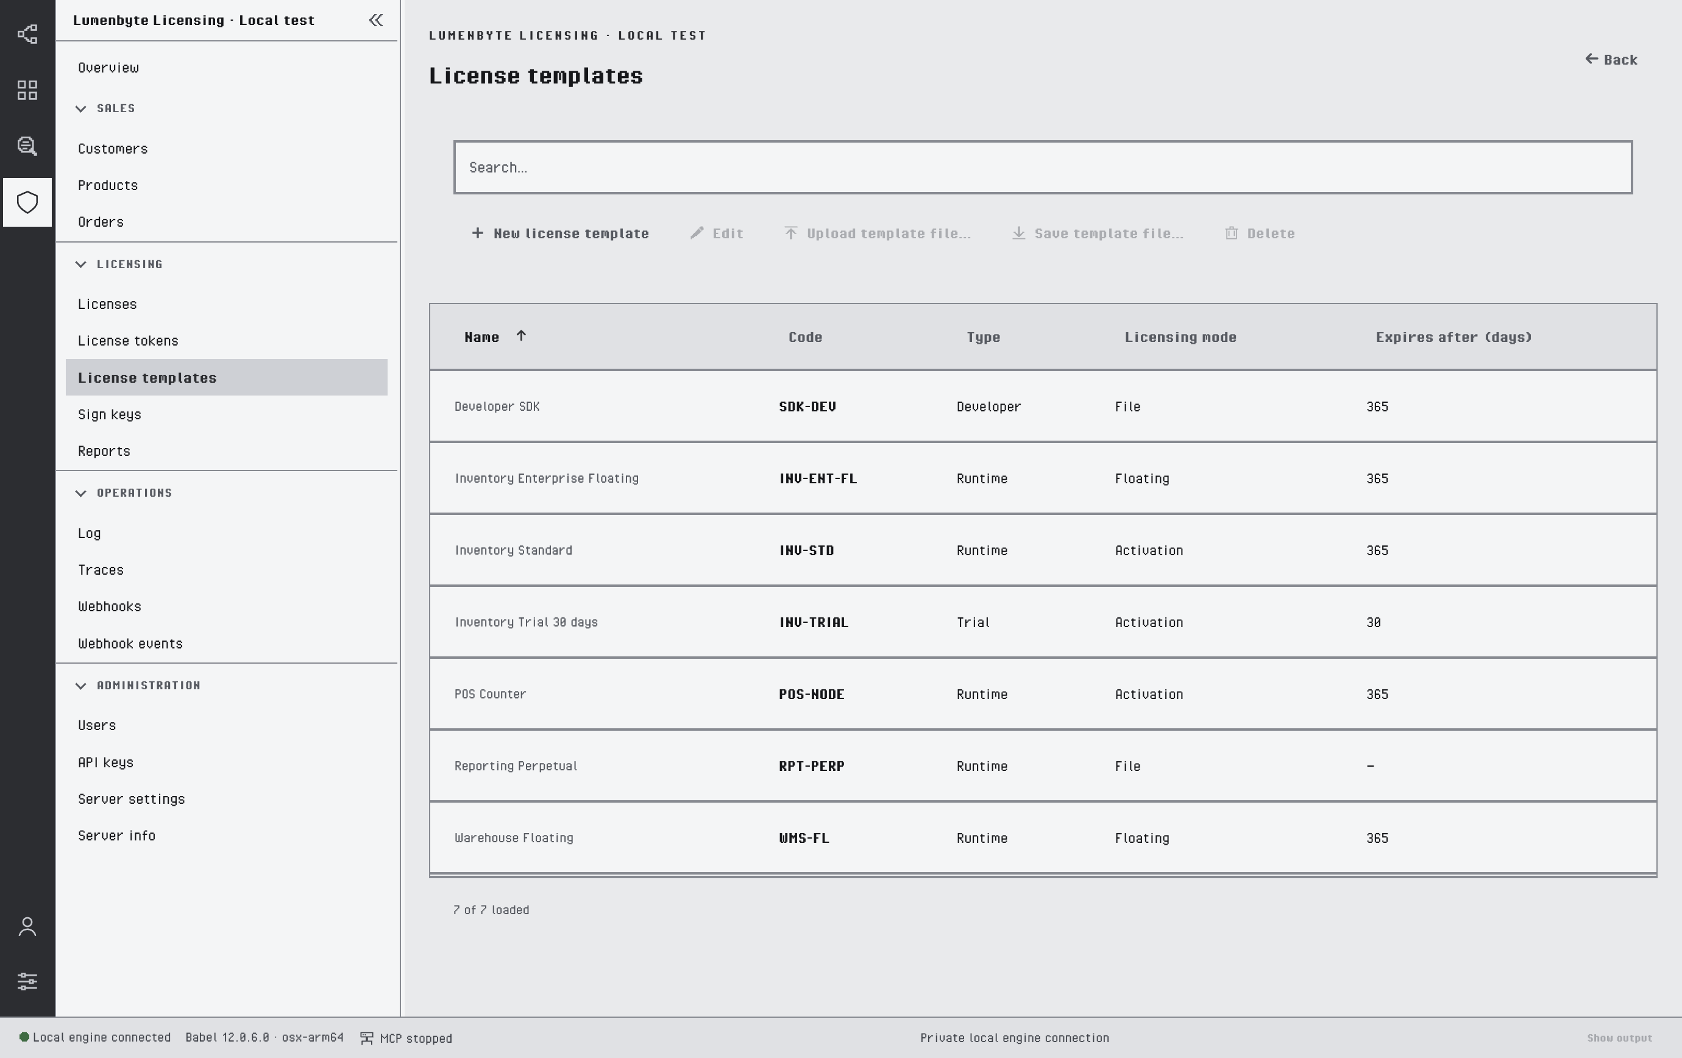Screen dimensions: 1682x1058
Task: Open the search-chat icon in the left rail
Action: click(x=27, y=146)
